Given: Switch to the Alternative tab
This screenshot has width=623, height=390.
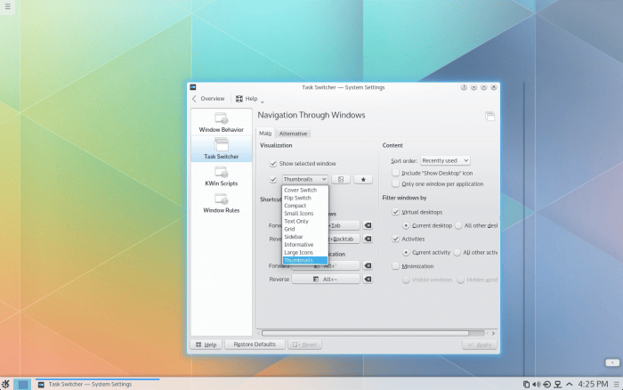Looking at the screenshot, I should tap(293, 134).
